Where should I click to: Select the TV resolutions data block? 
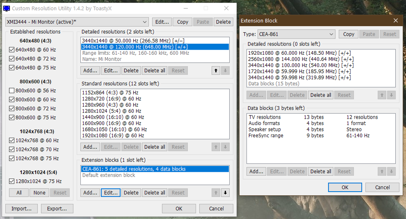(x=265, y=117)
